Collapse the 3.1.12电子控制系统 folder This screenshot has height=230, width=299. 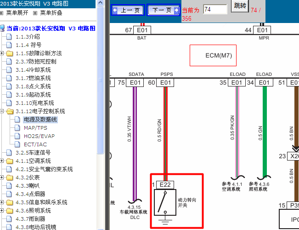[2, 111]
